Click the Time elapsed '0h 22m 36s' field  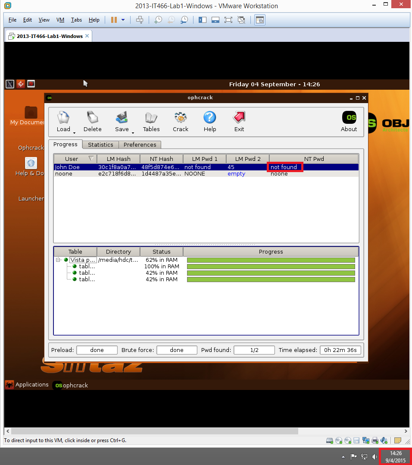[340, 350]
